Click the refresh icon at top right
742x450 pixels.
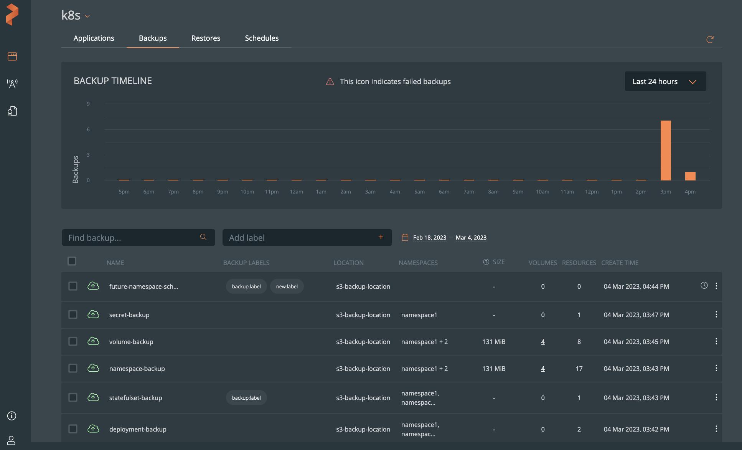click(710, 39)
